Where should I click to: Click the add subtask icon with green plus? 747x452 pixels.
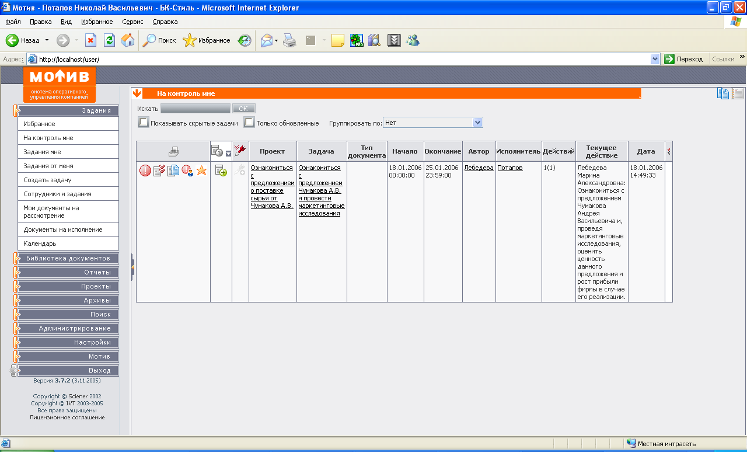[x=221, y=171]
